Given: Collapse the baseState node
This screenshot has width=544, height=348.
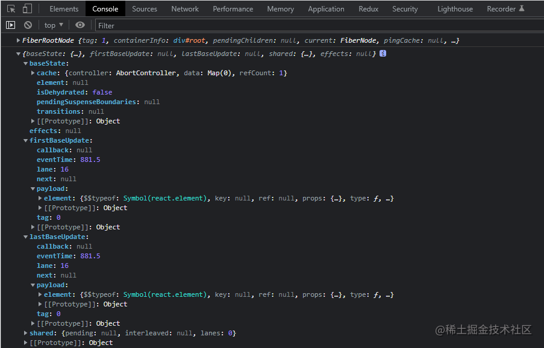Looking at the screenshot, I should point(25,63).
